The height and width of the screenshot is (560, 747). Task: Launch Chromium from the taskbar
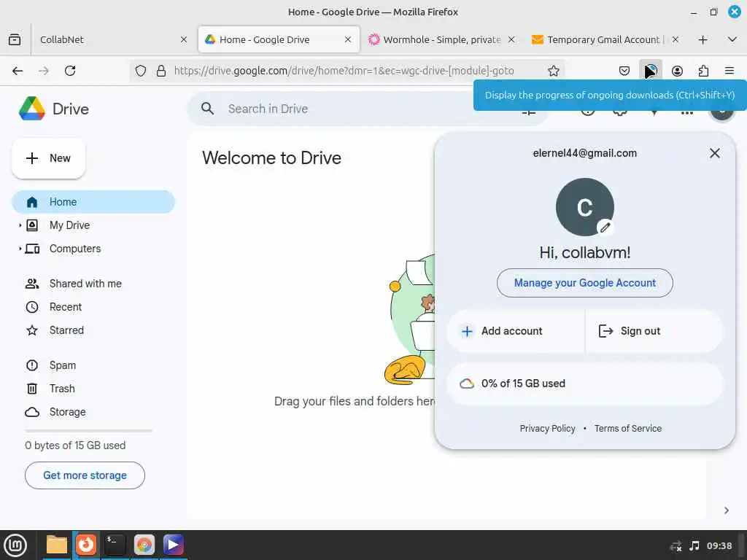[x=144, y=545]
